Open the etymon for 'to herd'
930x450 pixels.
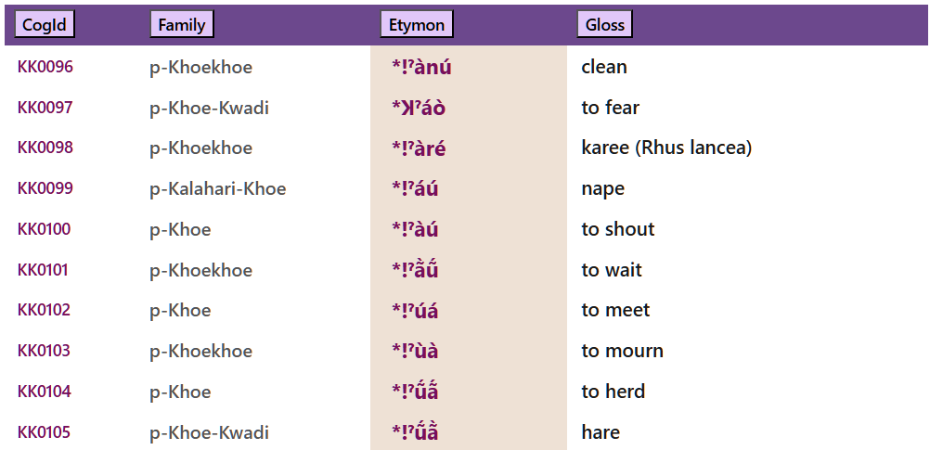tap(415, 392)
